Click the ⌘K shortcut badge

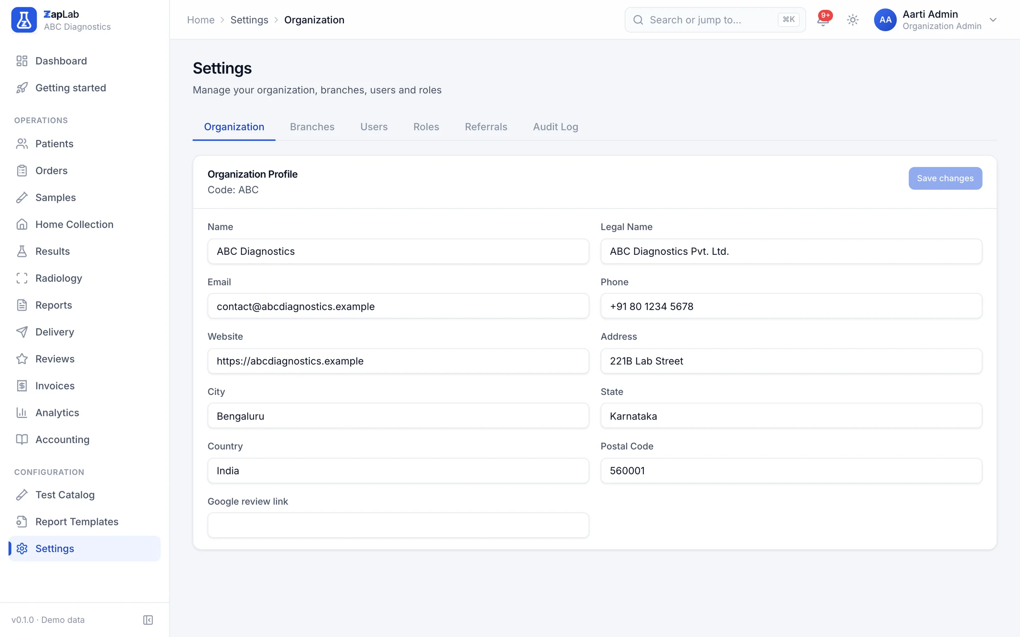tap(788, 20)
